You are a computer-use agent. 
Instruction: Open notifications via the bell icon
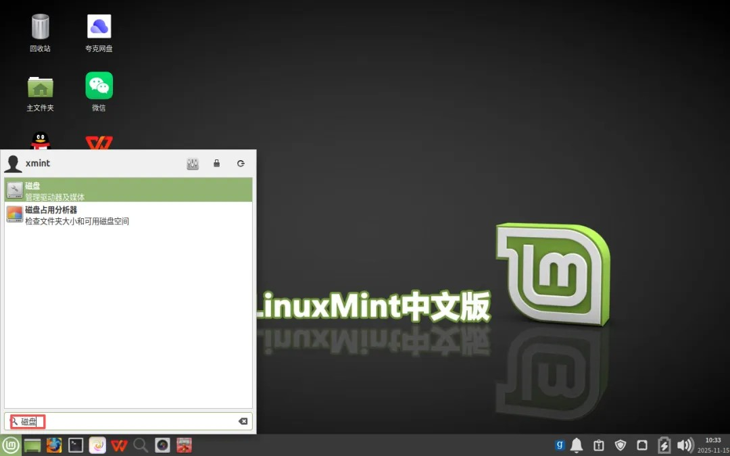(577, 445)
